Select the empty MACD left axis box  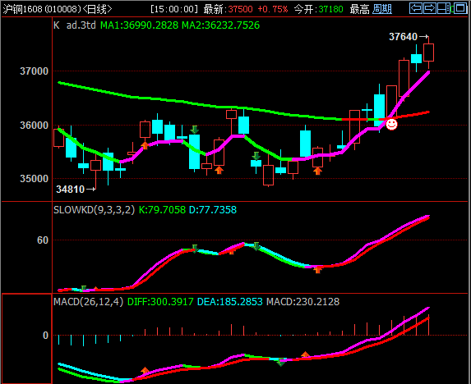coord(27,338)
